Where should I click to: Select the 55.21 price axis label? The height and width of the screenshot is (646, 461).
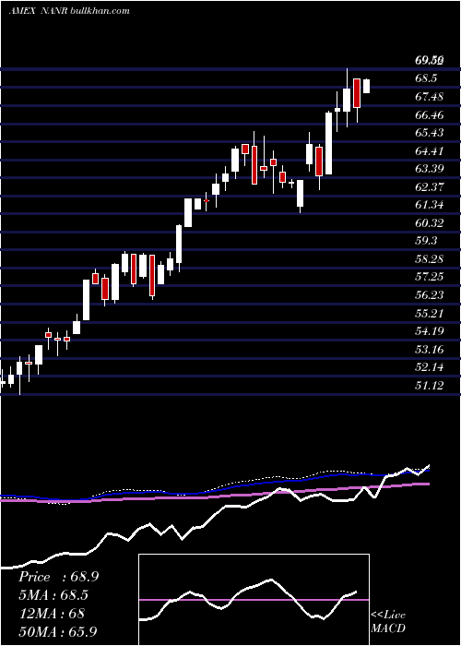430,313
